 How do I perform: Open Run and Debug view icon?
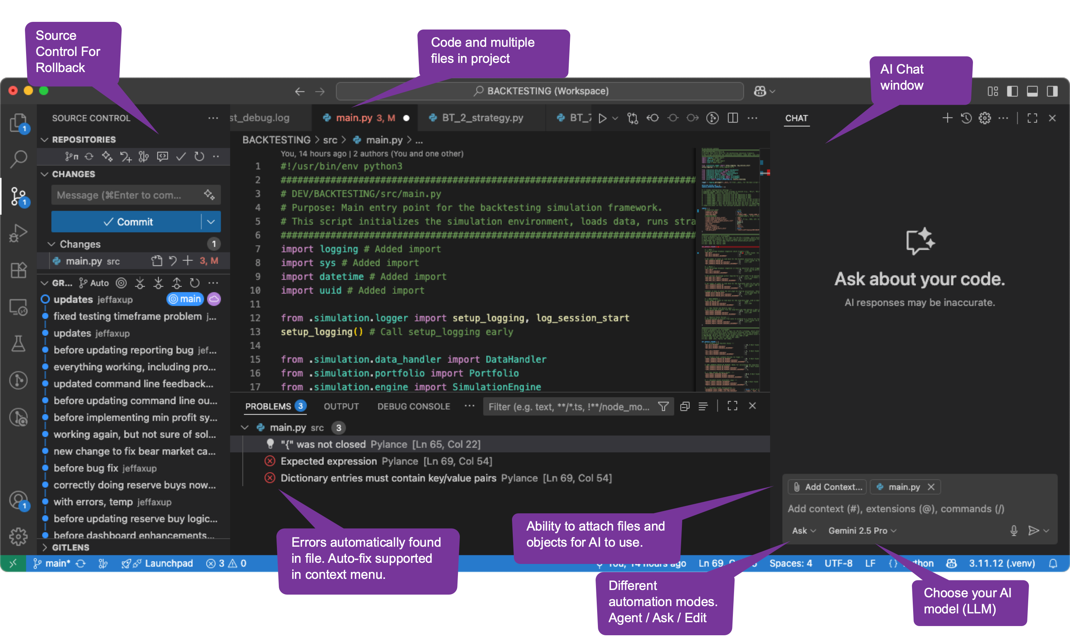point(18,233)
